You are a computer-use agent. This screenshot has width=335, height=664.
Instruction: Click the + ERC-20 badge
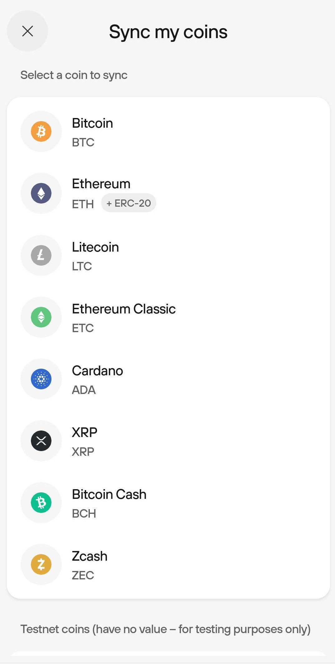[x=129, y=203]
